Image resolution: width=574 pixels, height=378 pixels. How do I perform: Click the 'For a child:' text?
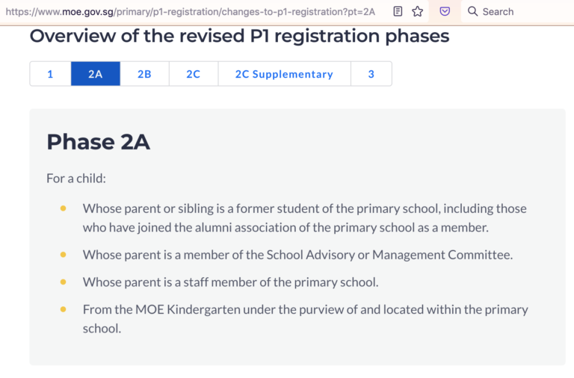(x=76, y=179)
